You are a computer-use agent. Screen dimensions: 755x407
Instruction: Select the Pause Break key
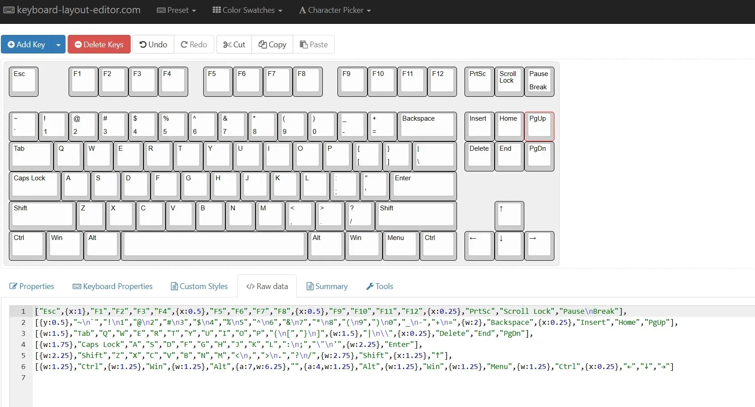(539, 81)
